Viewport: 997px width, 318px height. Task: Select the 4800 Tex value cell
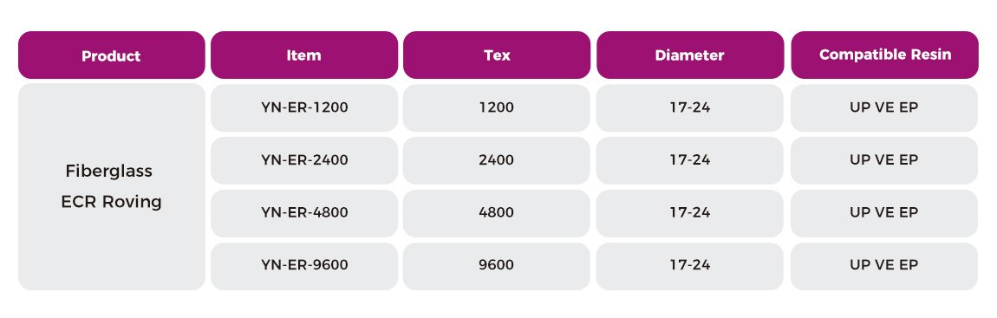point(497,213)
